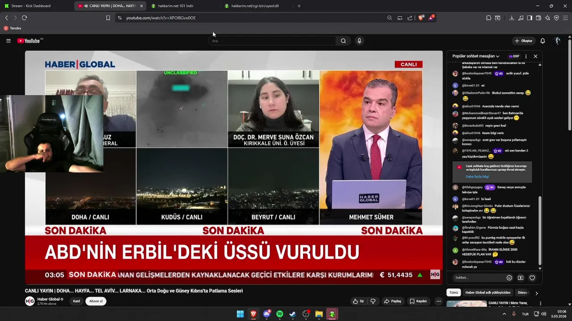Switch to Stream - Kick Dashboard tab
The image size is (572, 321).
pos(37,6)
